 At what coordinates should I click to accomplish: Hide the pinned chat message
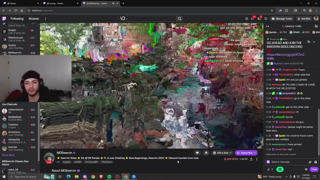pos(308,42)
